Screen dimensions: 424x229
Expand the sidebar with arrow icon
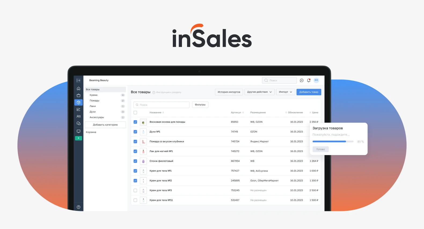pos(78,80)
